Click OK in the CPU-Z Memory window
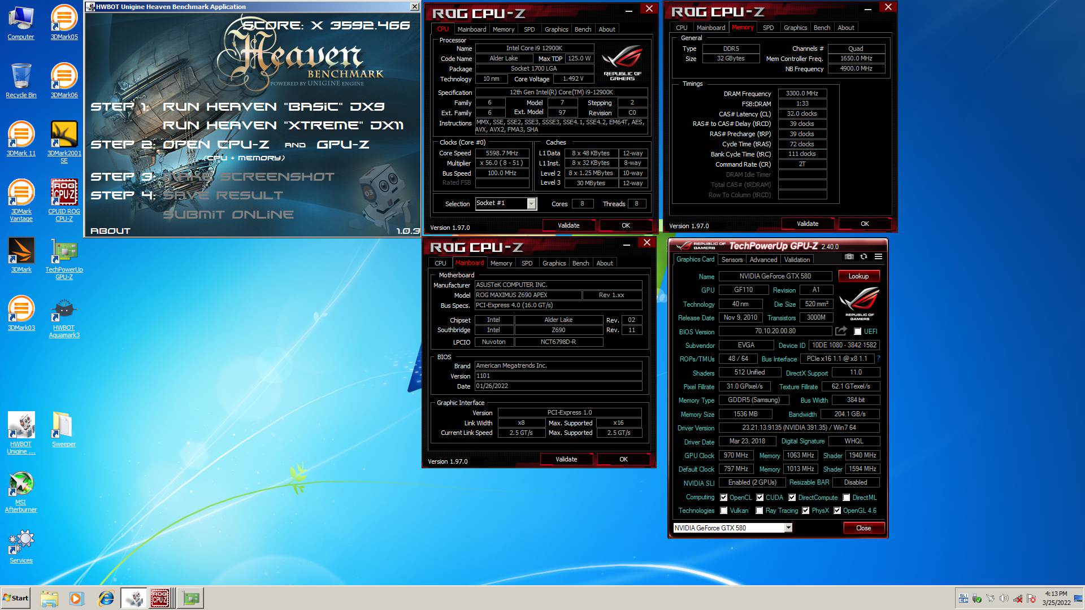The height and width of the screenshot is (610, 1085). click(865, 224)
